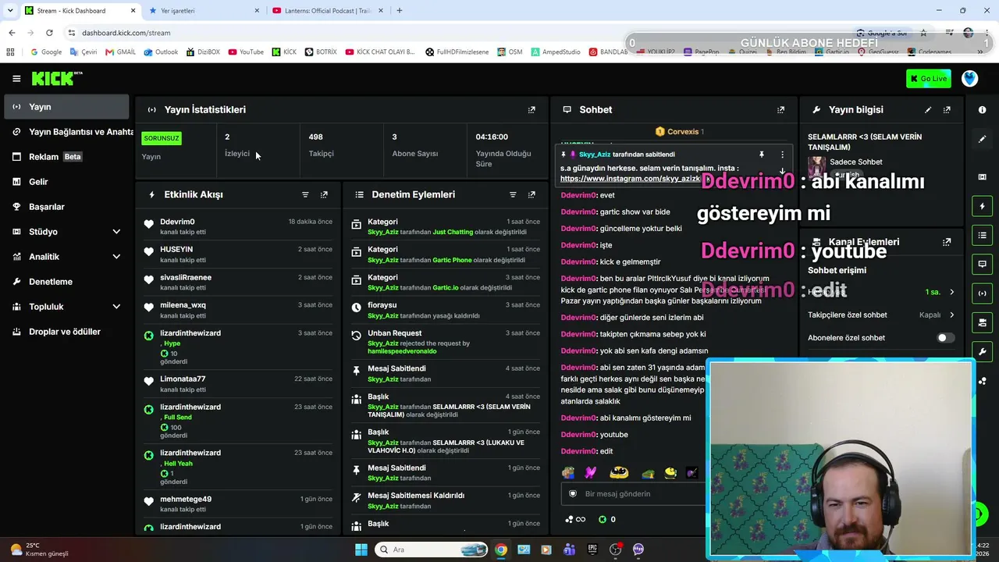This screenshot has height=562, width=999.
Task: Toggle Abonelere özel sohbet switch
Action: [x=945, y=338]
